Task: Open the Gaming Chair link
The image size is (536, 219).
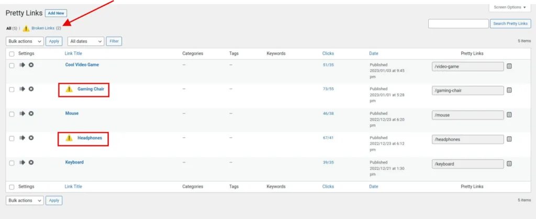Action: coord(91,89)
